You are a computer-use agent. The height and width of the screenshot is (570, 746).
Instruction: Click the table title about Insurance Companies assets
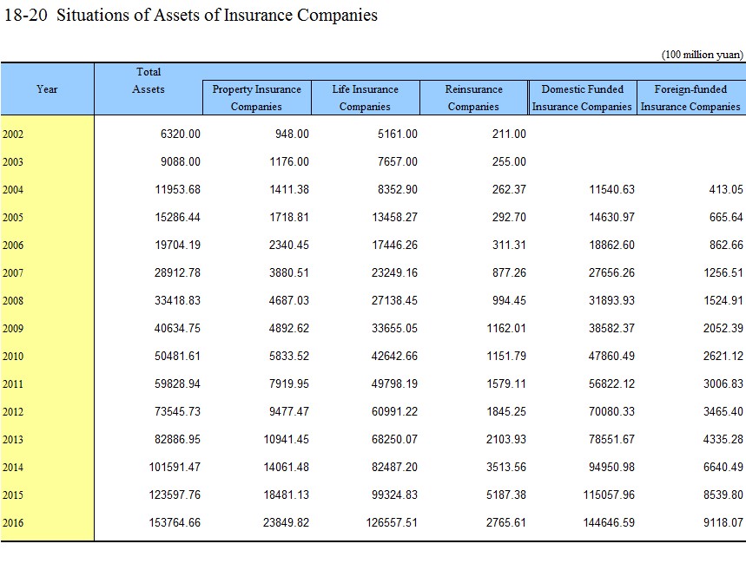click(x=191, y=16)
